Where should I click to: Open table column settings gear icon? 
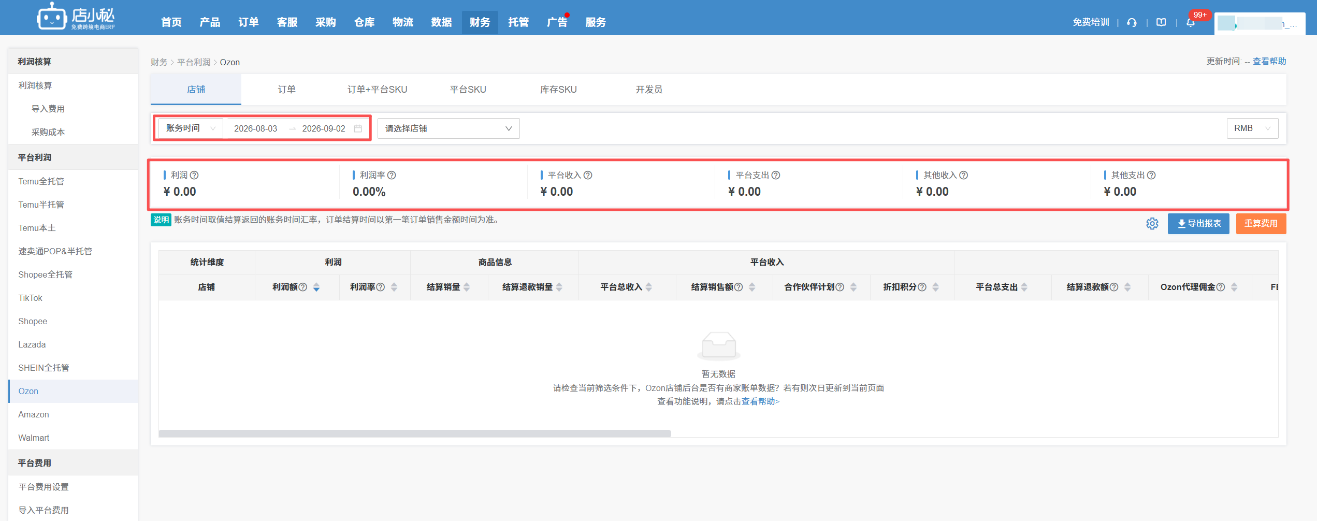(1152, 224)
